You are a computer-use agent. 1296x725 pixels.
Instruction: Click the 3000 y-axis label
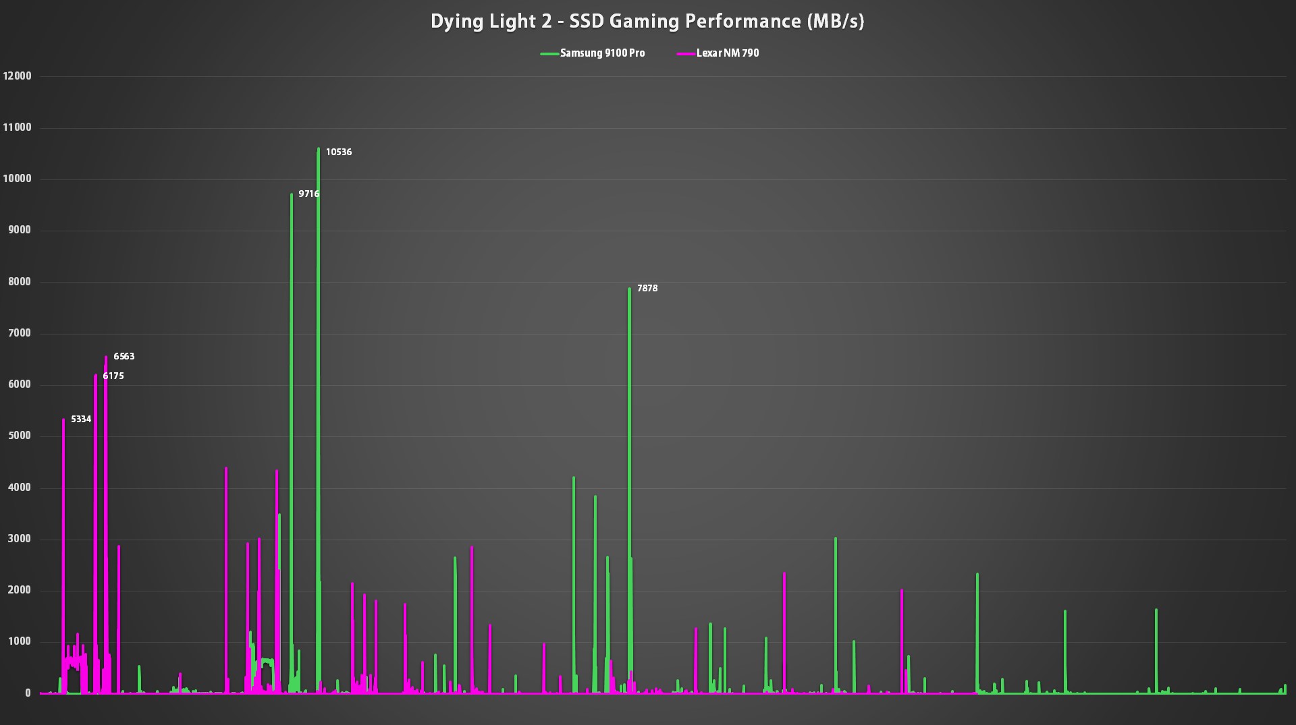tap(20, 539)
